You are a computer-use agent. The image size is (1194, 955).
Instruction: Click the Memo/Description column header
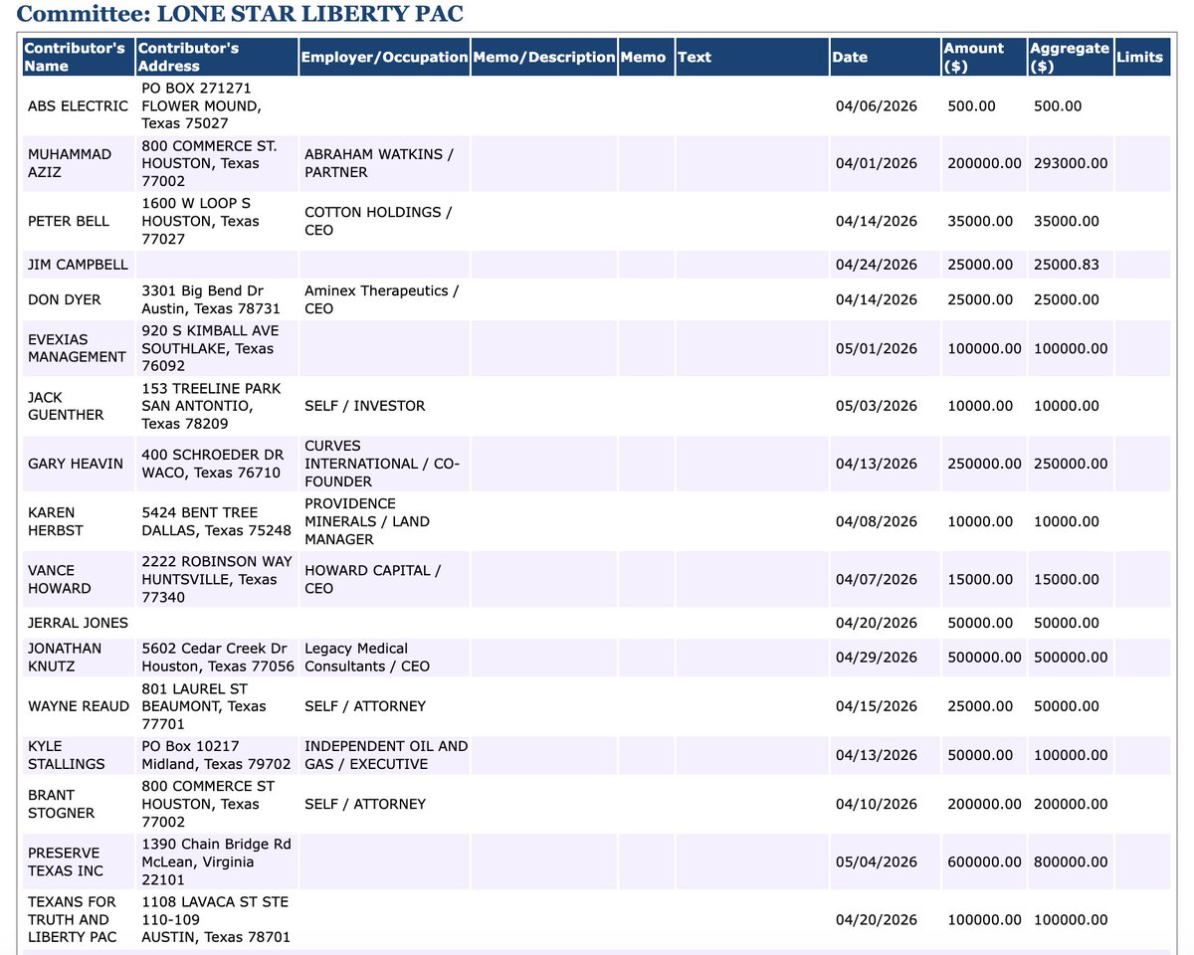(544, 57)
